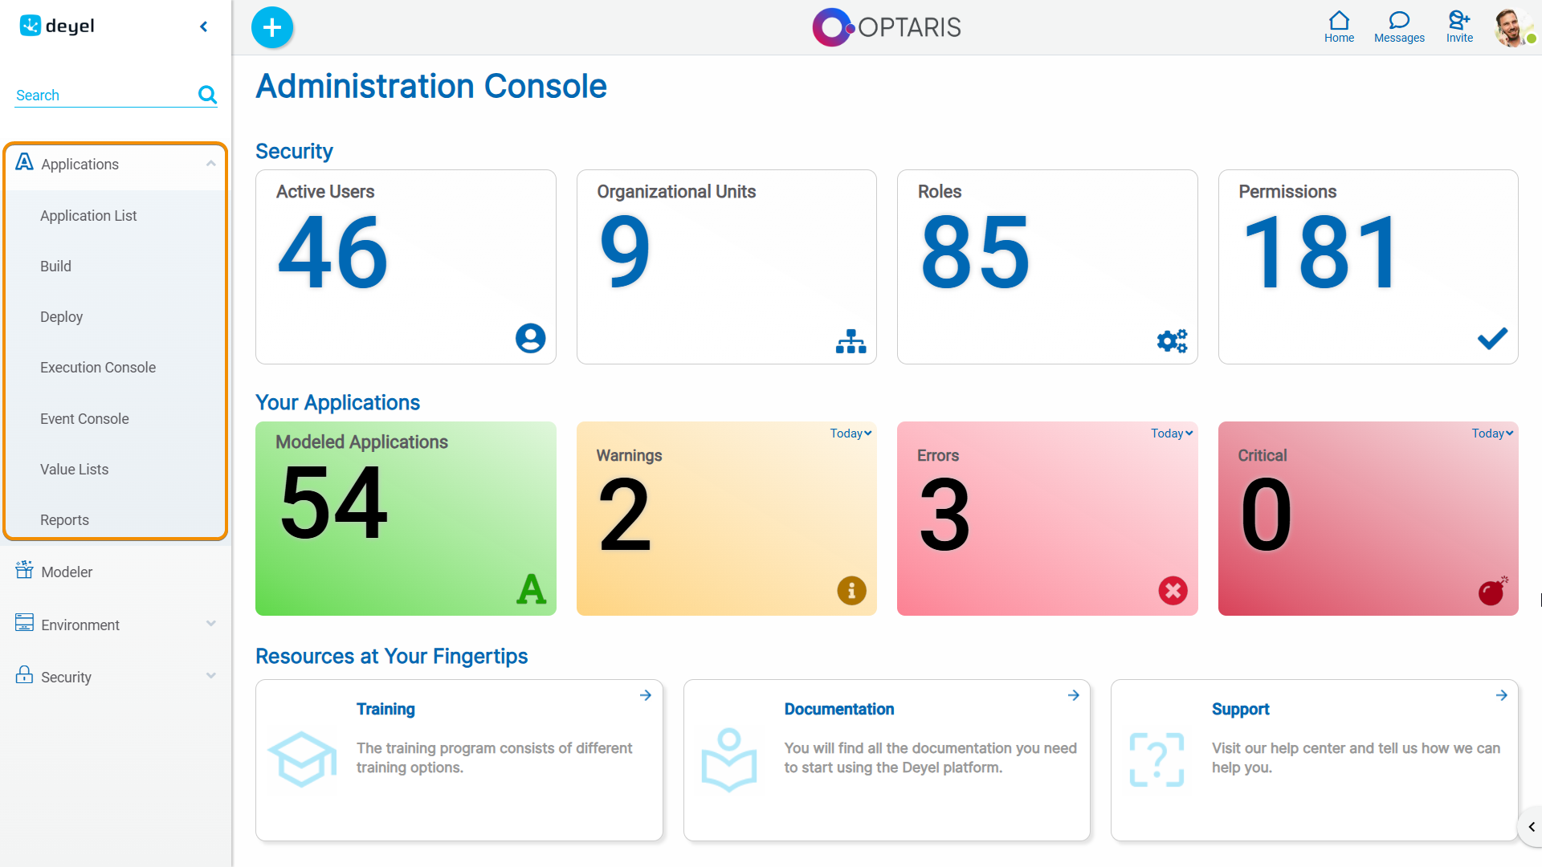1542x867 pixels.
Task: Open the Warnings Today dropdown
Action: click(851, 433)
